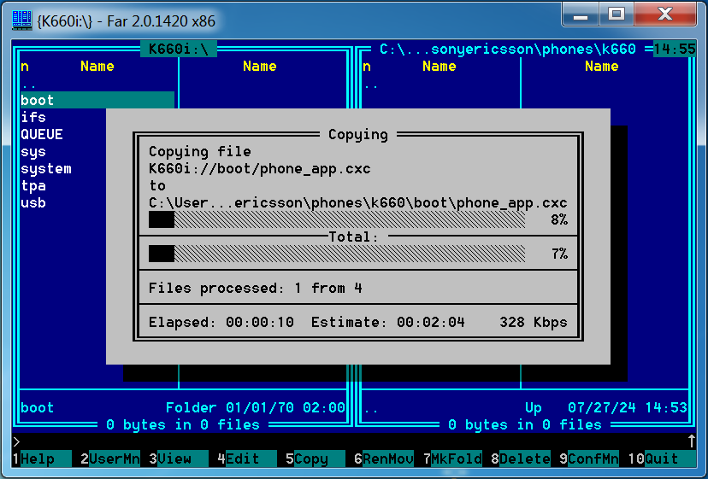Minimize the Far window

[x=581, y=15]
